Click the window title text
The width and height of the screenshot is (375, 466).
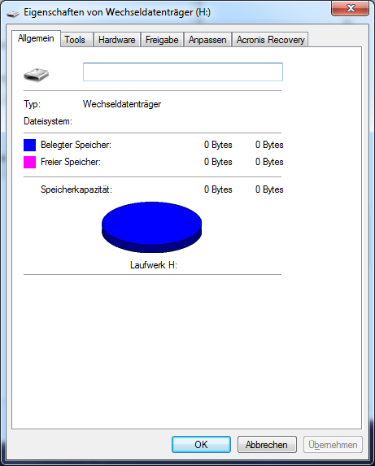(117, 12)
